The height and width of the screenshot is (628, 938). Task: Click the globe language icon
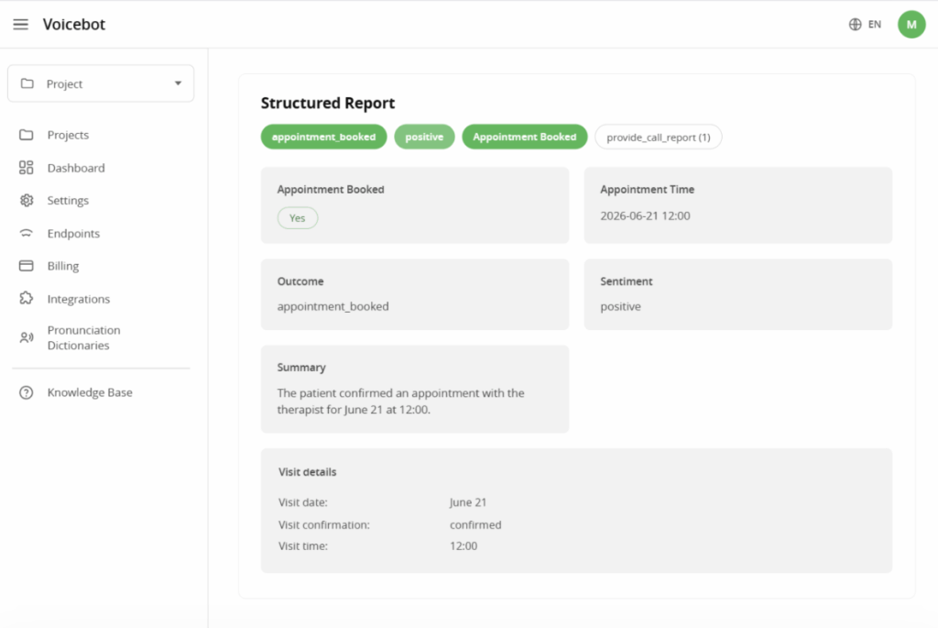(855, 24)
